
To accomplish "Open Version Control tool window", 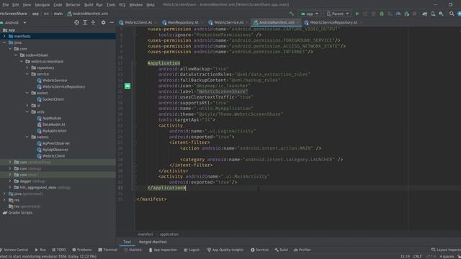I will click(x=14, y=250).
